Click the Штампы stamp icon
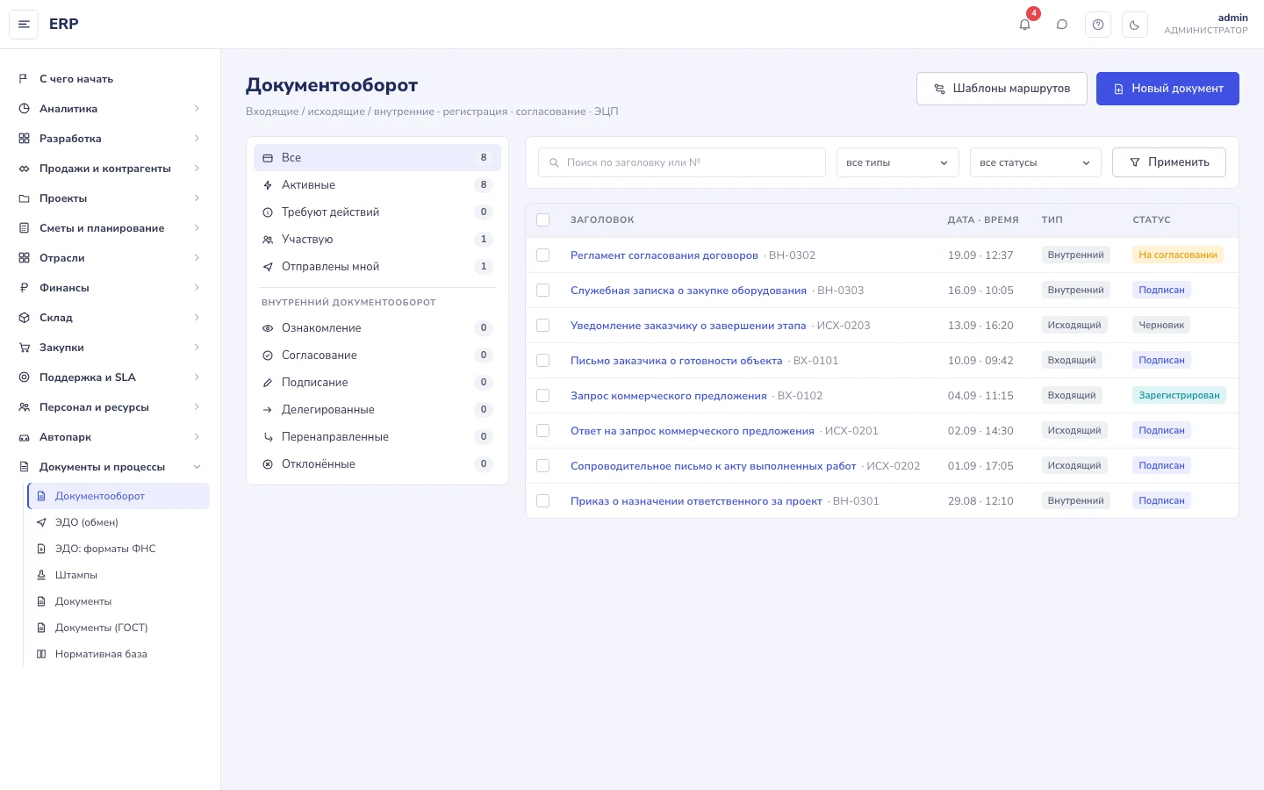The width and height of the screenshot is (1264, 790). tap(40, 575)
